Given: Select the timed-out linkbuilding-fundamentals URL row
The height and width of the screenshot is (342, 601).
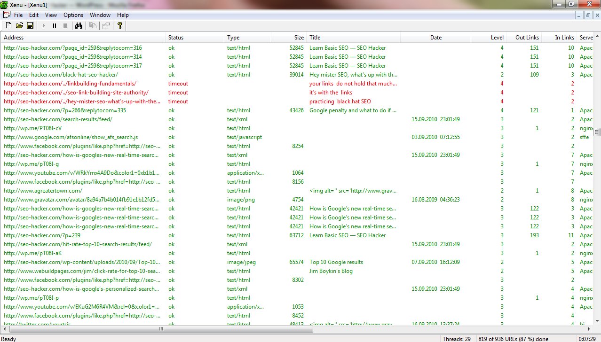Looking at the screenshot, I should [x=70, y=84].
